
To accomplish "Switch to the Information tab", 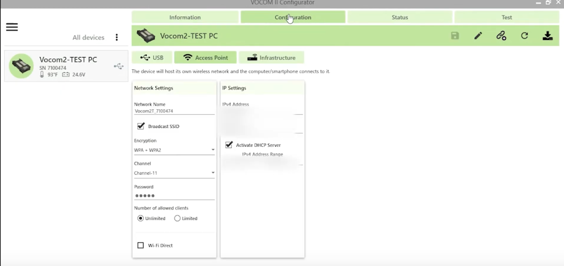I will tap(185, 17).
